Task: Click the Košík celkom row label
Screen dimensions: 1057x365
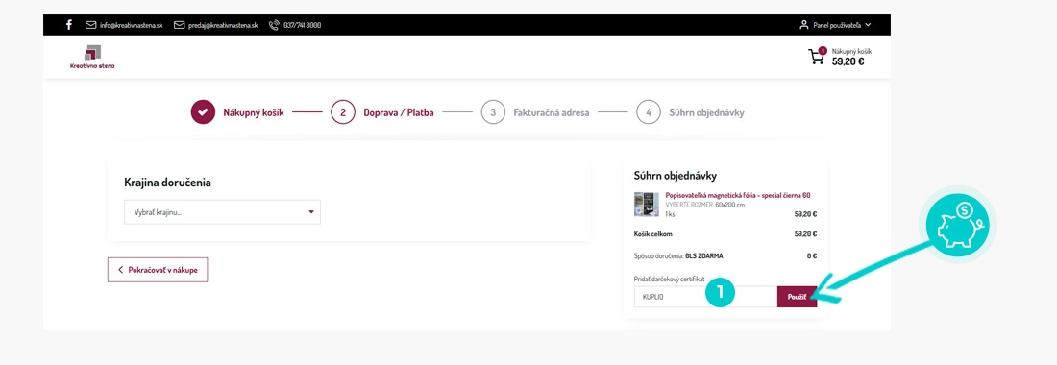Action: 653,234
